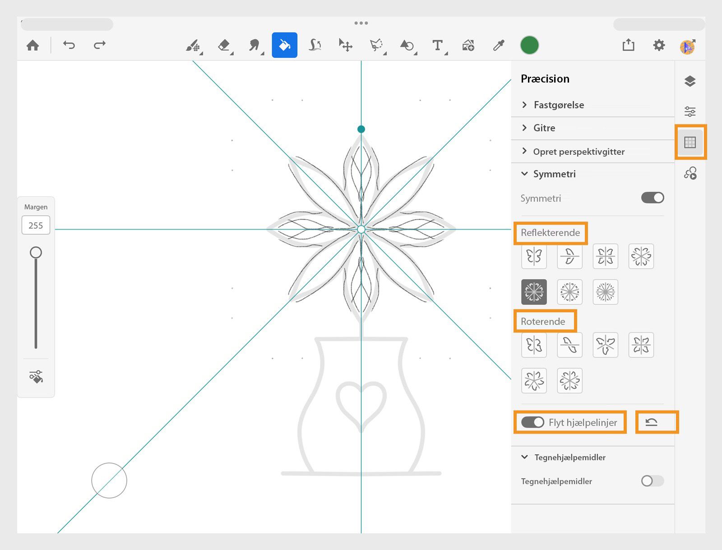The width and height of the screenshot is (722, 550).
Task: Select the Eraser tool
Action: click(224, 45)
